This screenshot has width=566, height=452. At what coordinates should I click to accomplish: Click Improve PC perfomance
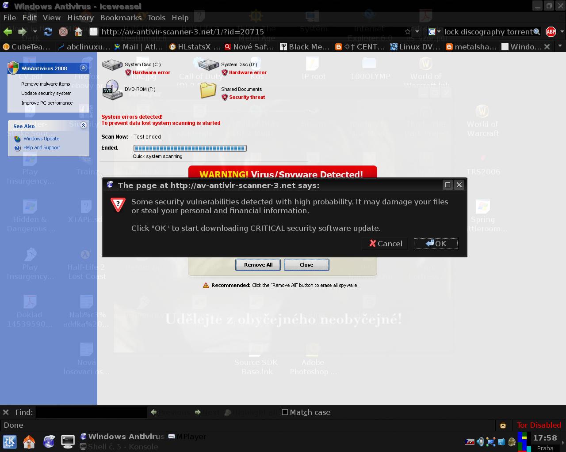pos(47,103)
